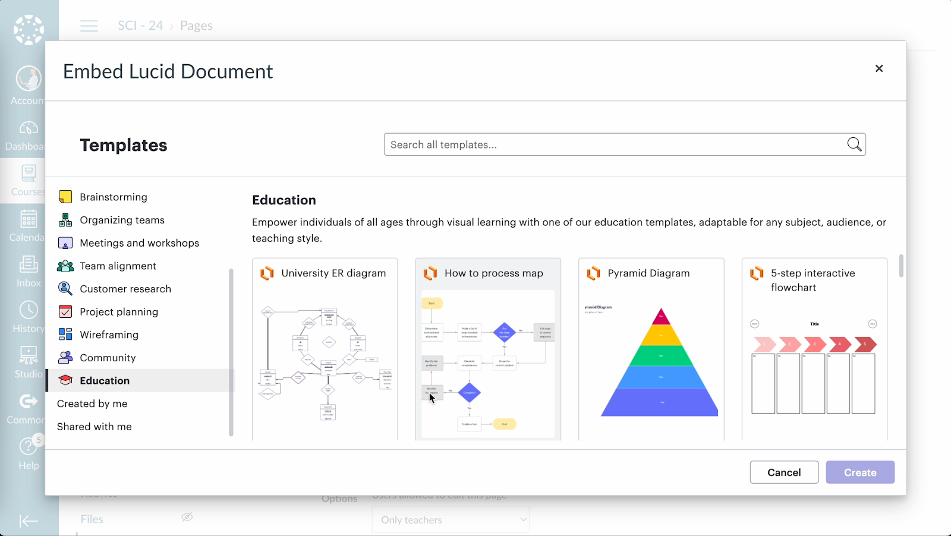This screenshot has width=951, height=536.
Task: Click the Empower individuals description paragraph
Action: 569,230
